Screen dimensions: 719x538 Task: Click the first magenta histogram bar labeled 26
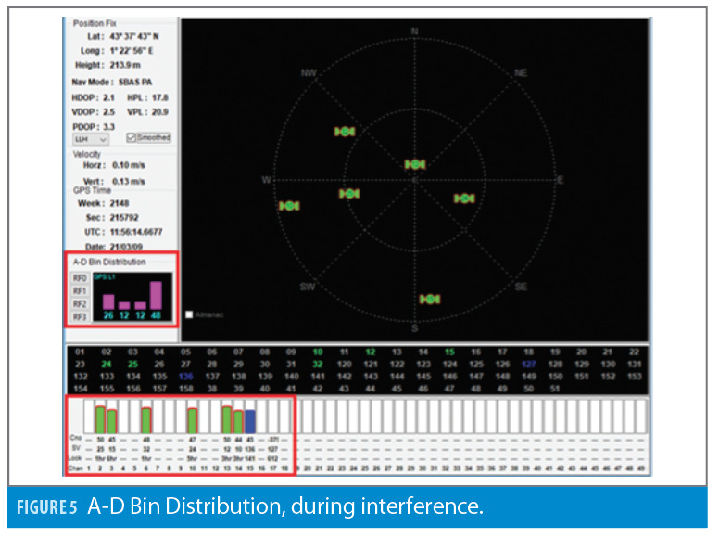pos(108,301)
